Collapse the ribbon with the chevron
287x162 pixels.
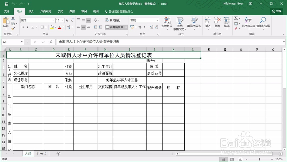tap(283, 34)
